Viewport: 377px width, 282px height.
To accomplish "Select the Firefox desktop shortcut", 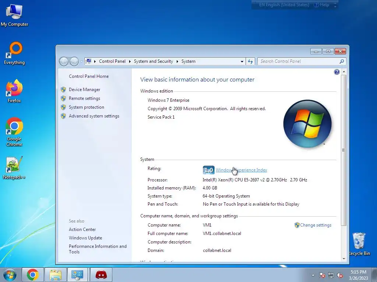I will 14,91.
